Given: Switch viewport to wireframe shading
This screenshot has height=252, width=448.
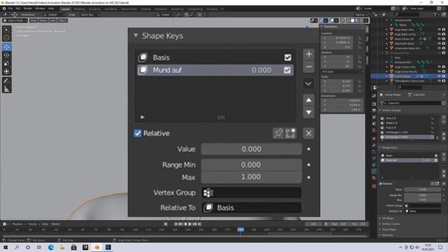Looking at the screenshot, I should (x=348, y=20).
